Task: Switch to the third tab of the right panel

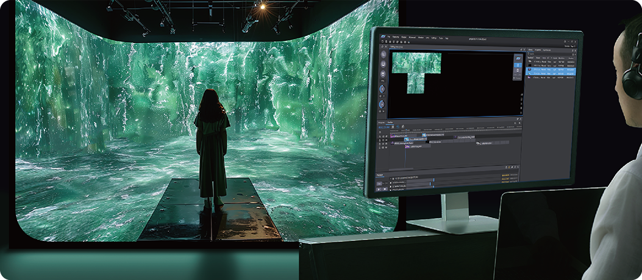Action: pos(547,50)
